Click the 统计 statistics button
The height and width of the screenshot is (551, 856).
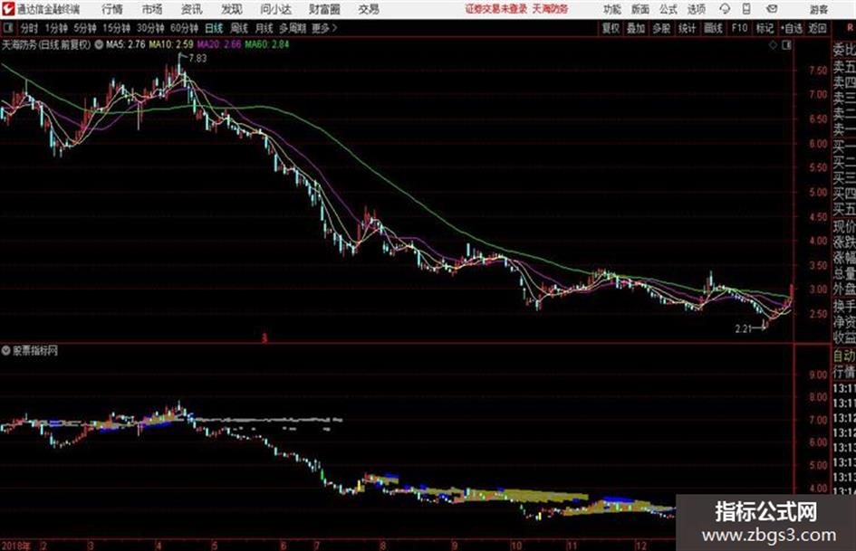(687, 28)
